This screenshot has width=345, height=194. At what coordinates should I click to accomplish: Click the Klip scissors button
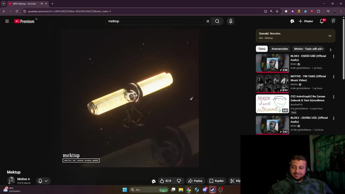pyautogui.click(x=234, y=181)
